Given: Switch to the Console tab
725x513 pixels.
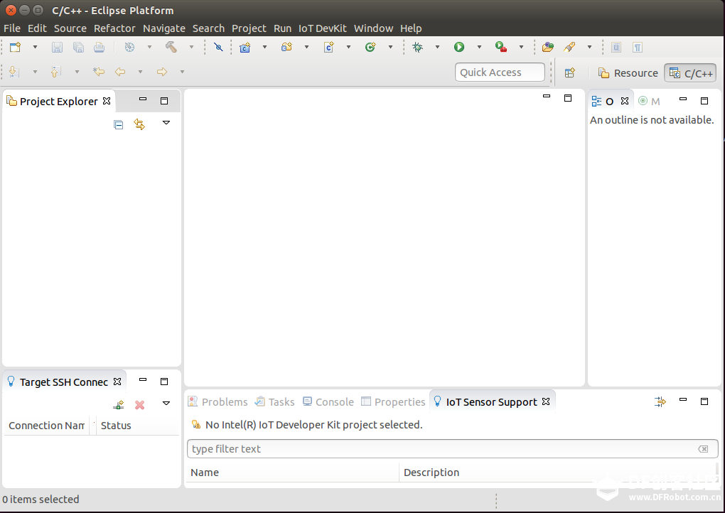Looking at the screenshot, I should coord(328,401).
